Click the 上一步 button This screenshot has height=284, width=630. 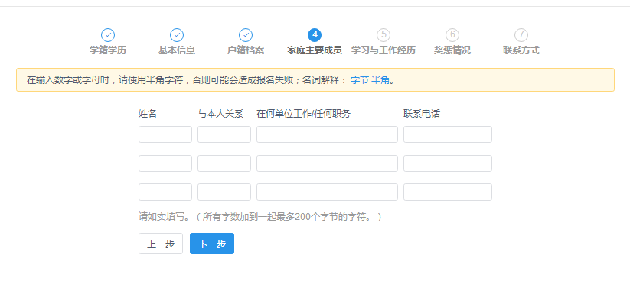click(161, 244)
